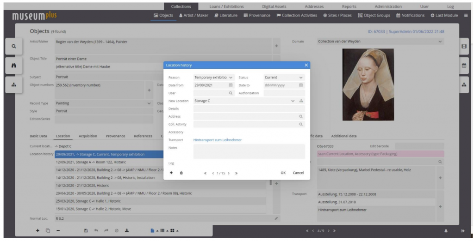The image size is (474, 241).
Task: Open the Date from calendar picker
Action: point(231,85)
